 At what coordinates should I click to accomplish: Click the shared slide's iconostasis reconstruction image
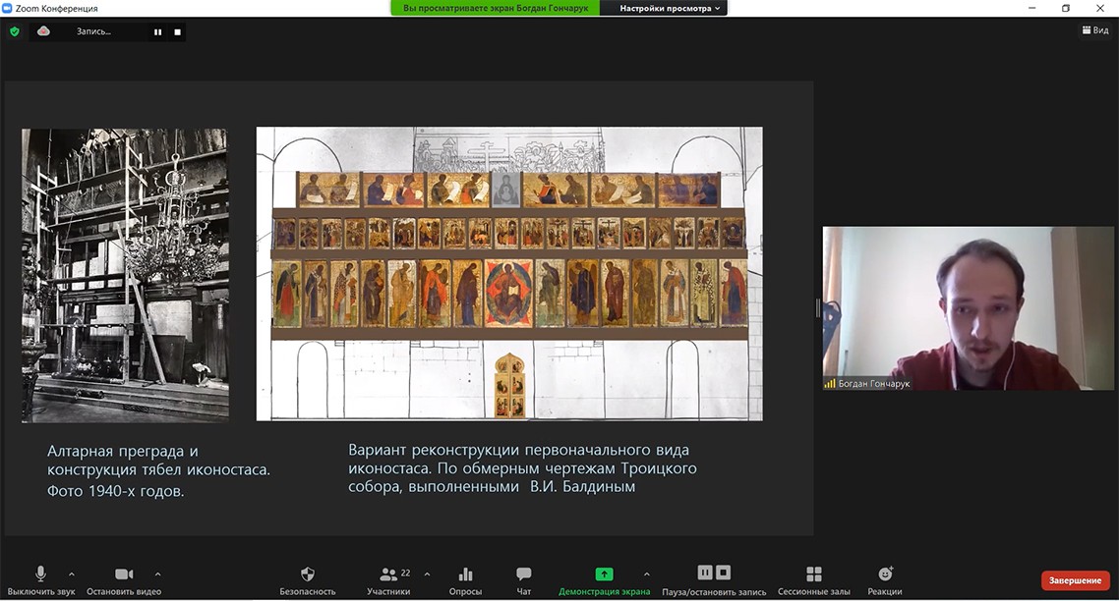click(x=508, y=274)
